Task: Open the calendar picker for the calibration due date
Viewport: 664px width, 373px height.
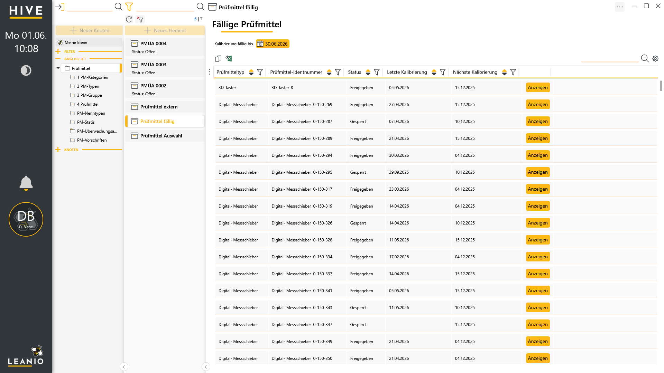Action: click(x=260, y=44)
